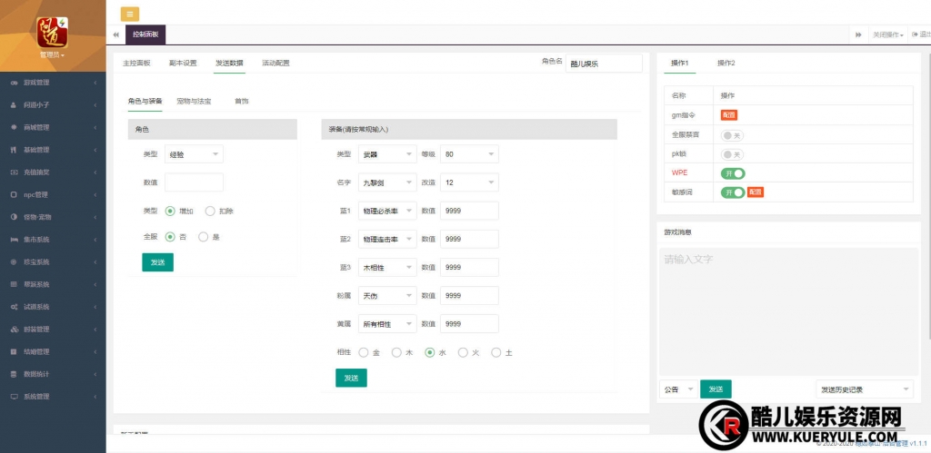Viewport: 931px width, 453px height.
Task: Select the 扣除 radio button
Action: [x=210, y=211]
